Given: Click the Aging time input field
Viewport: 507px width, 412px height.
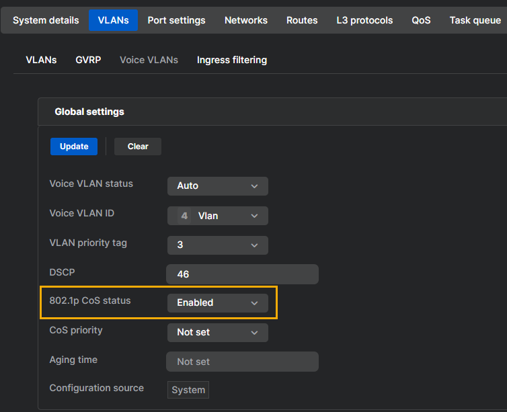Looking at the screenshot, I should (242, 362).
